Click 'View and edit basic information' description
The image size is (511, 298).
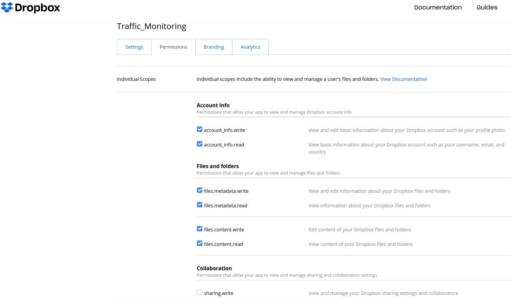point(407,130)
